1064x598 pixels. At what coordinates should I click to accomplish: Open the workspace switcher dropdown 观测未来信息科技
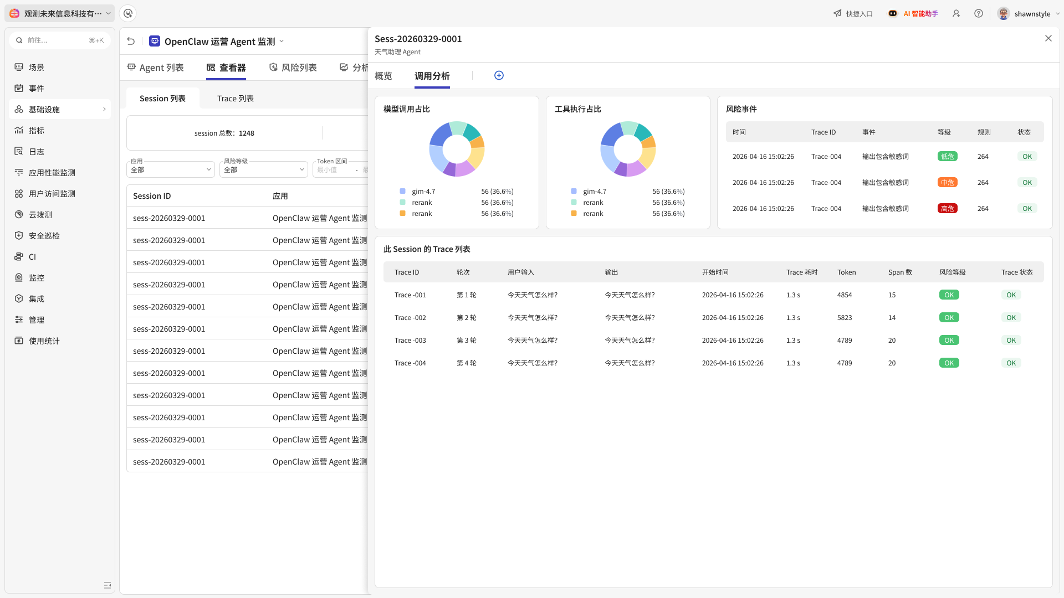tap(60, 13)
